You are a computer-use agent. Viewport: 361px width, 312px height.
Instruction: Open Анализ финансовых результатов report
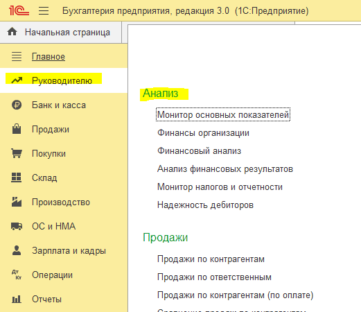coord(225,169)
